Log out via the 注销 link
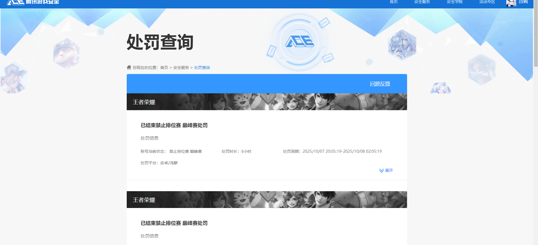This screenshot has width=538, height=245. click(x=523, y=2)
